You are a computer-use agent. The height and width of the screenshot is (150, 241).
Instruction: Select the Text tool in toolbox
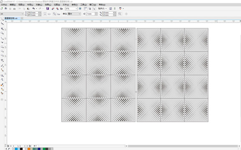pos(2,60)
